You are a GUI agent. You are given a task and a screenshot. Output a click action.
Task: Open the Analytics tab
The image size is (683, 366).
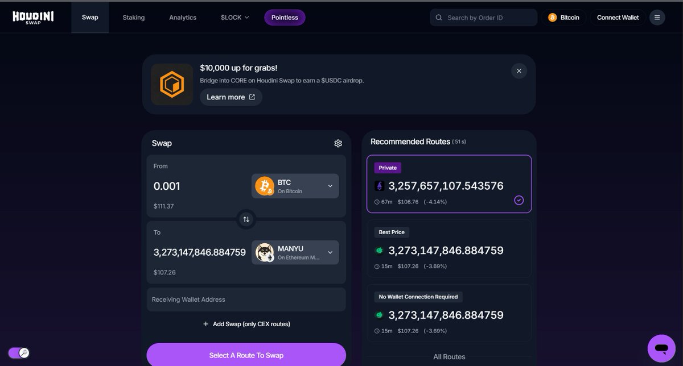(x=183, y=18)
